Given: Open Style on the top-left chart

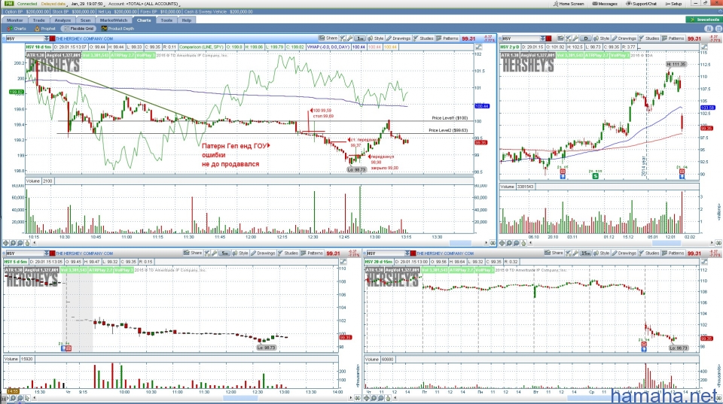Looking at the screenshot, I should [x=375, y=38].
